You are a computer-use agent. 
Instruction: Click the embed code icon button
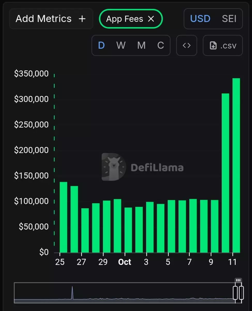[186, 46]
